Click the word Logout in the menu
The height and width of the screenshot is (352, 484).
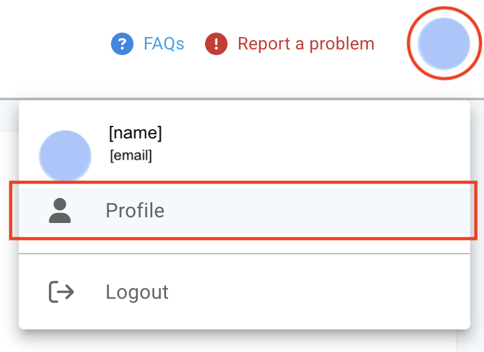tap(137, 292)
